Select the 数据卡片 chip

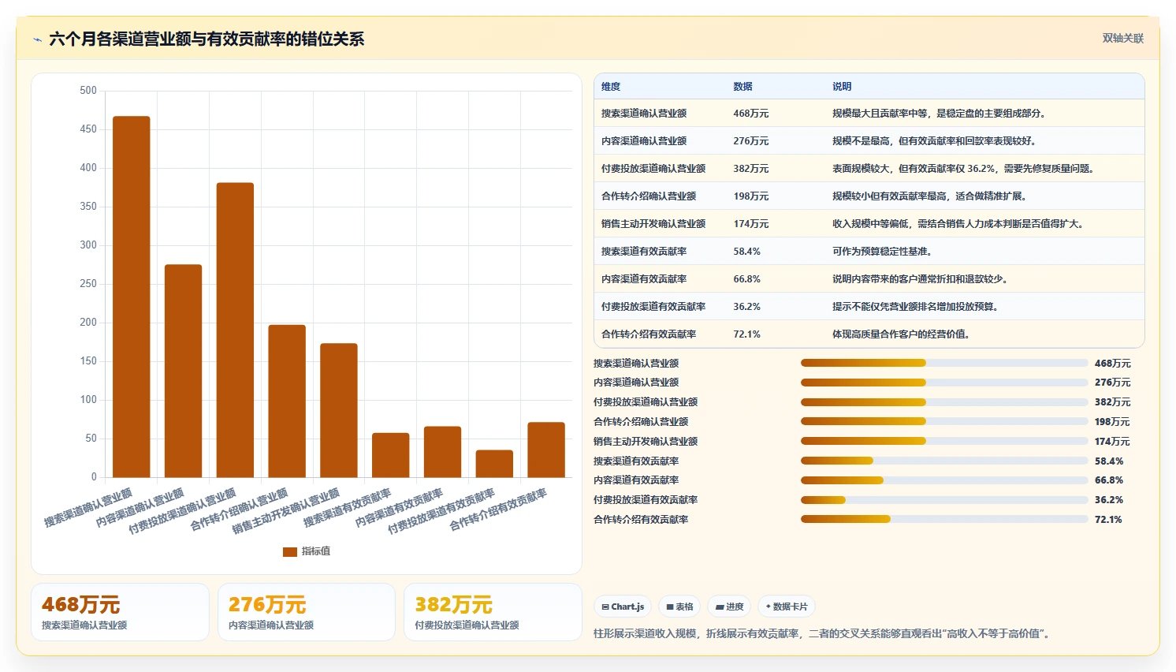point(786,607)
